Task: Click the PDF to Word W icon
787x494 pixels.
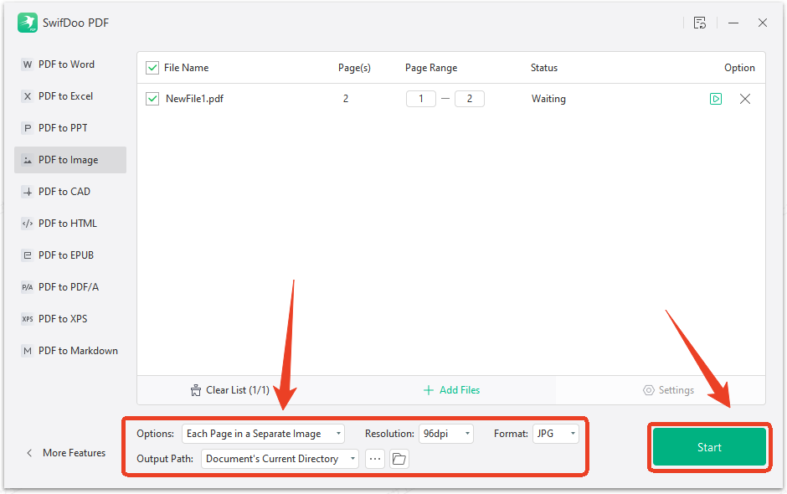Action: [28, 64]
